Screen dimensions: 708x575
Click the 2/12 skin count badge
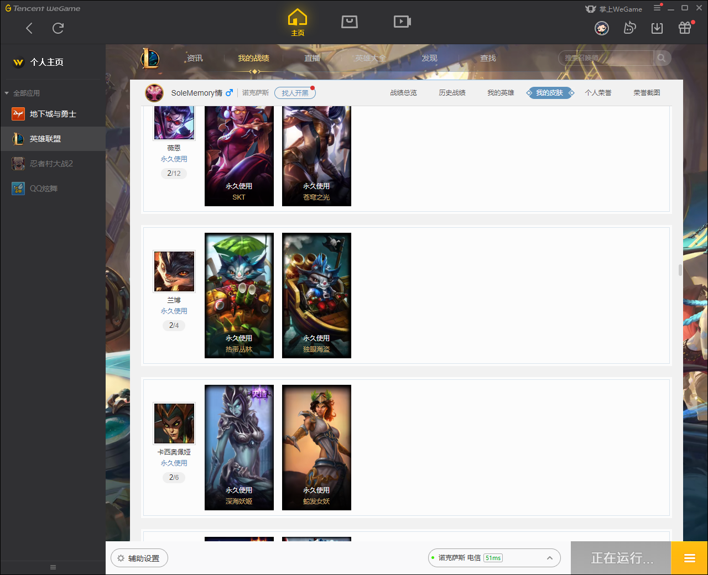click(174, 173)
